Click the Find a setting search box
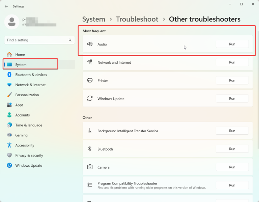Viewport: 259px width, 202px height. 36,40
